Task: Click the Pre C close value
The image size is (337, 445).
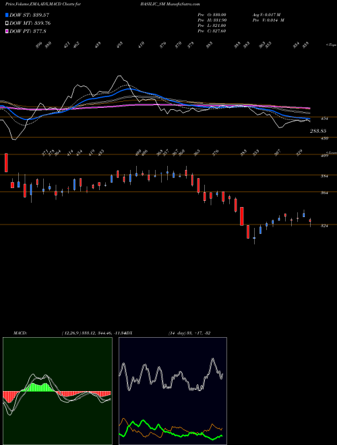Action: (212, 31)
